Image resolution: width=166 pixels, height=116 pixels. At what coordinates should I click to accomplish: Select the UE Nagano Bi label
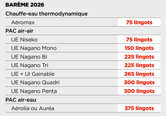click(29, 57)
